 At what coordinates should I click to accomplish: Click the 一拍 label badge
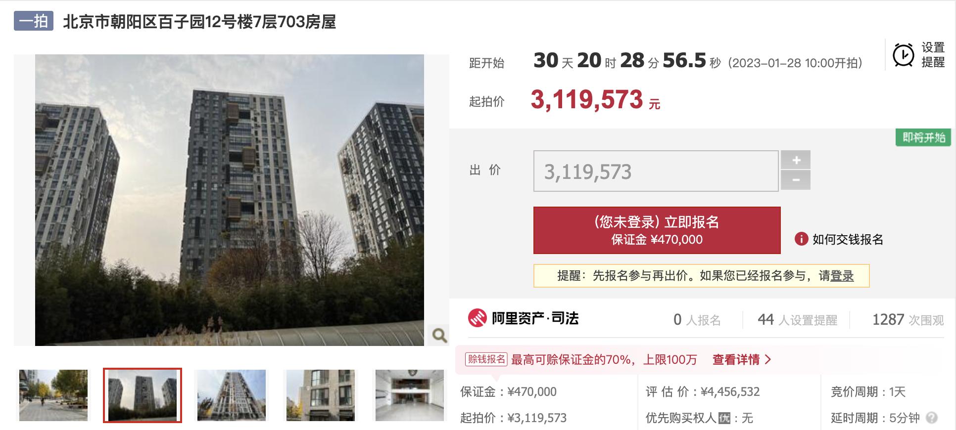(34, 21)
